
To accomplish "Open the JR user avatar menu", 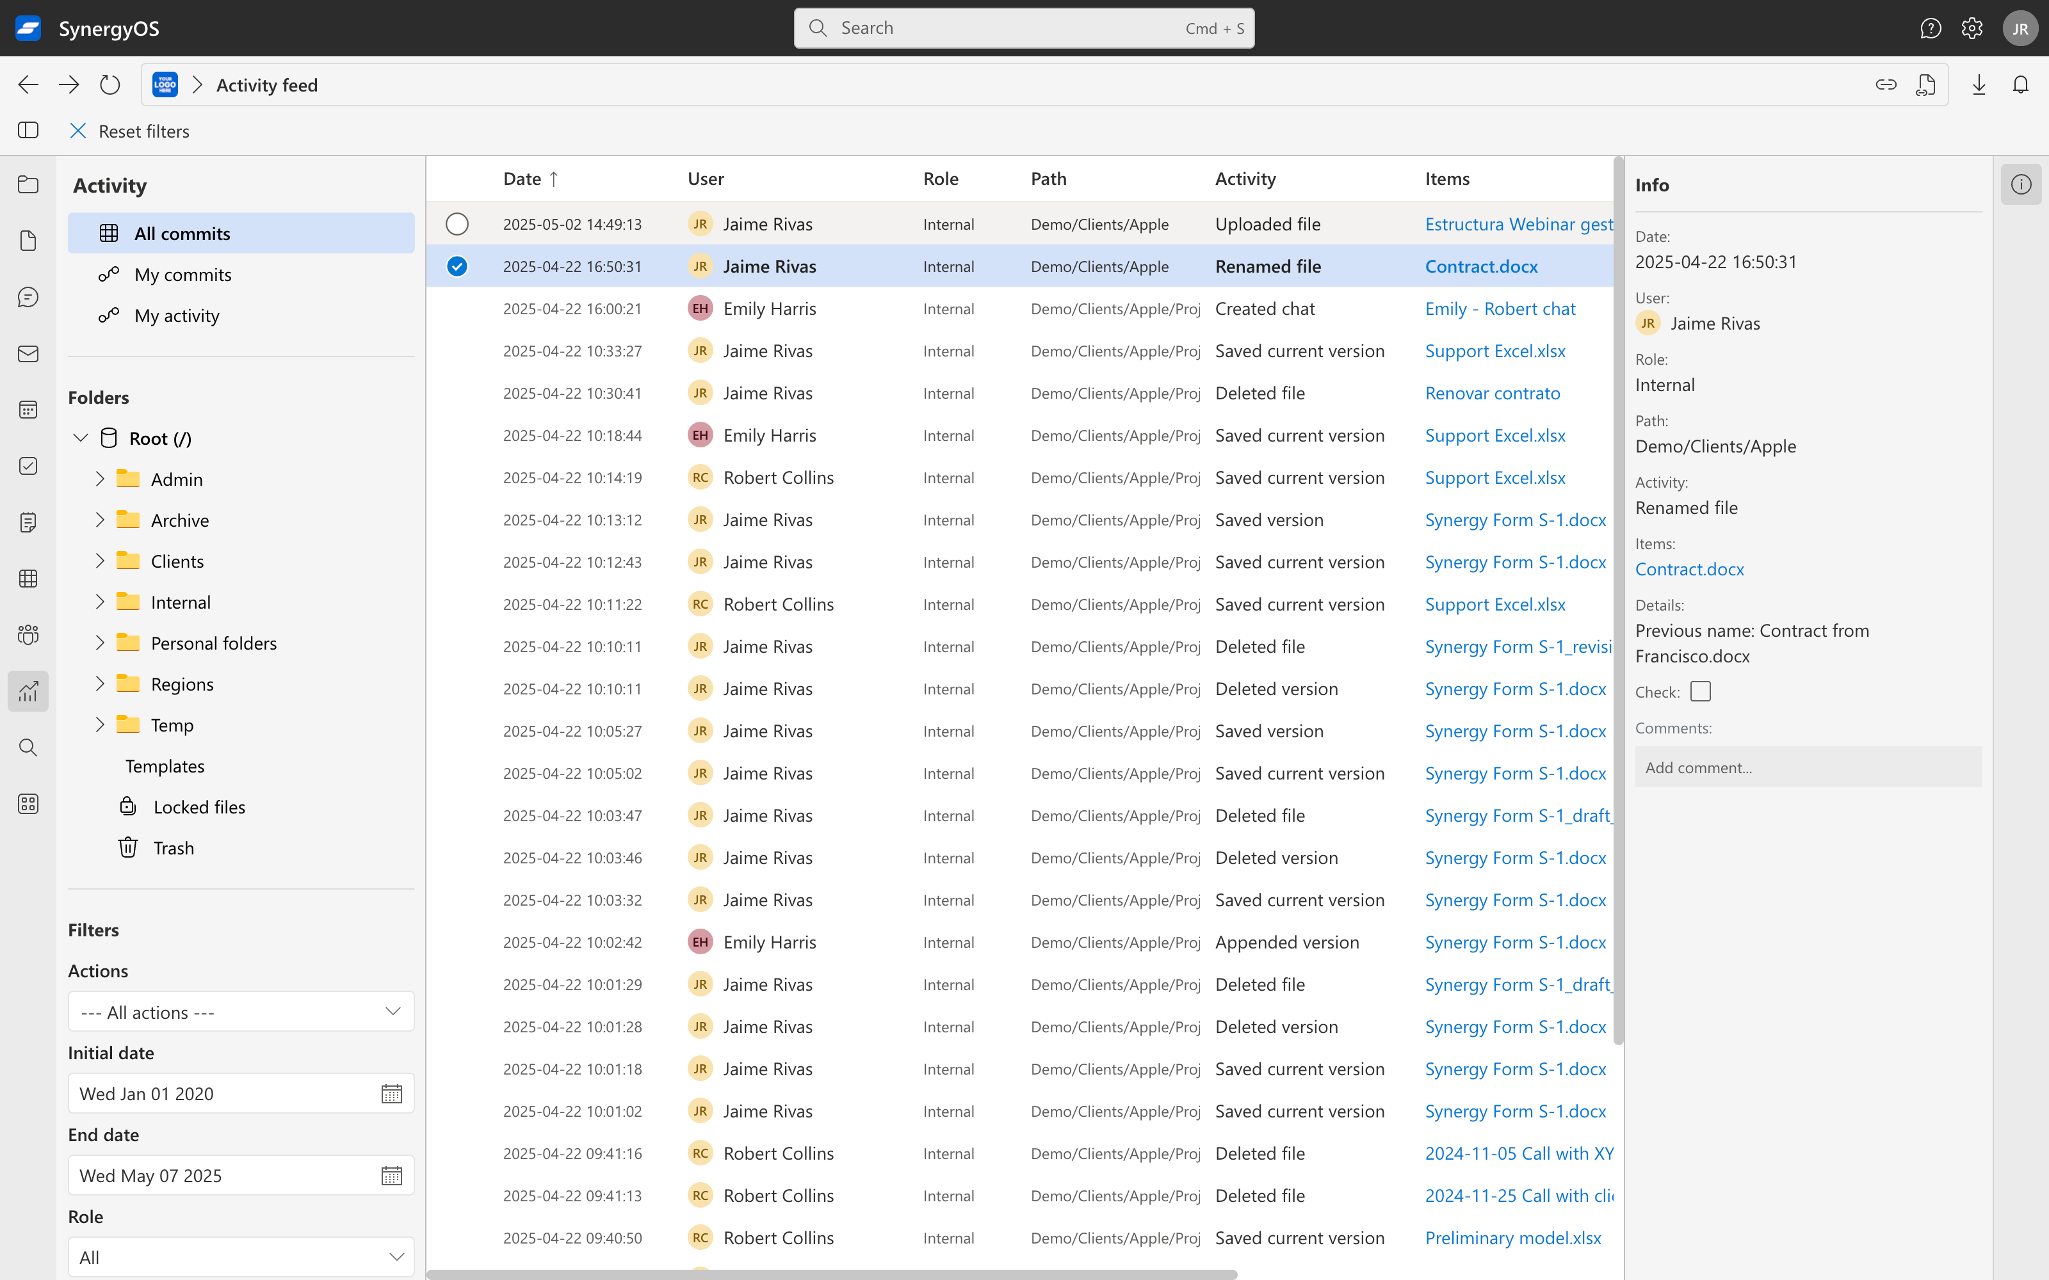I will pyautogui.click(x=2020, y=28).
